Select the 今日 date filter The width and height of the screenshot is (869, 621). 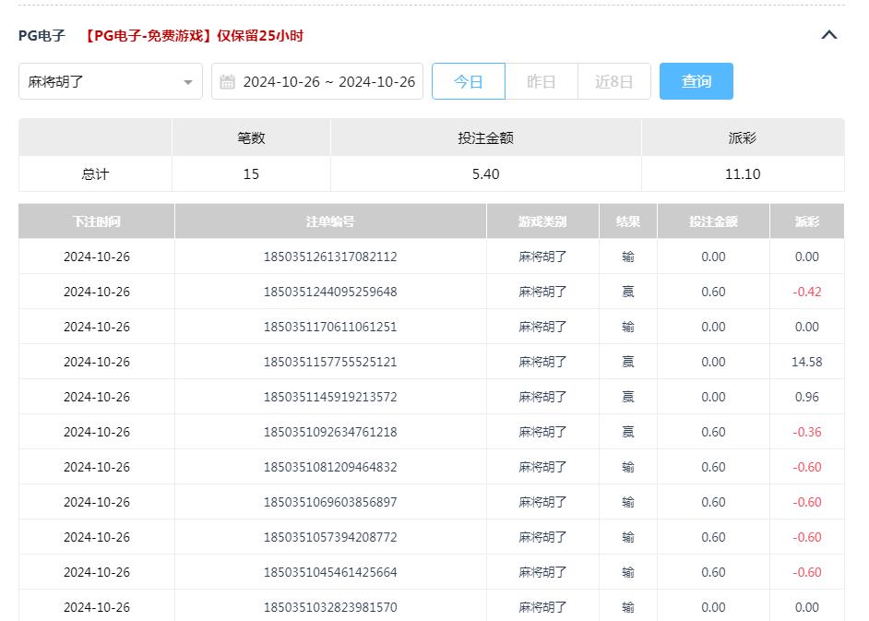469,81
